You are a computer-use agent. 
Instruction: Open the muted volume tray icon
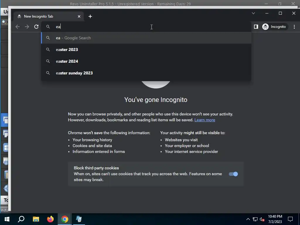click(x=262, y=219)
